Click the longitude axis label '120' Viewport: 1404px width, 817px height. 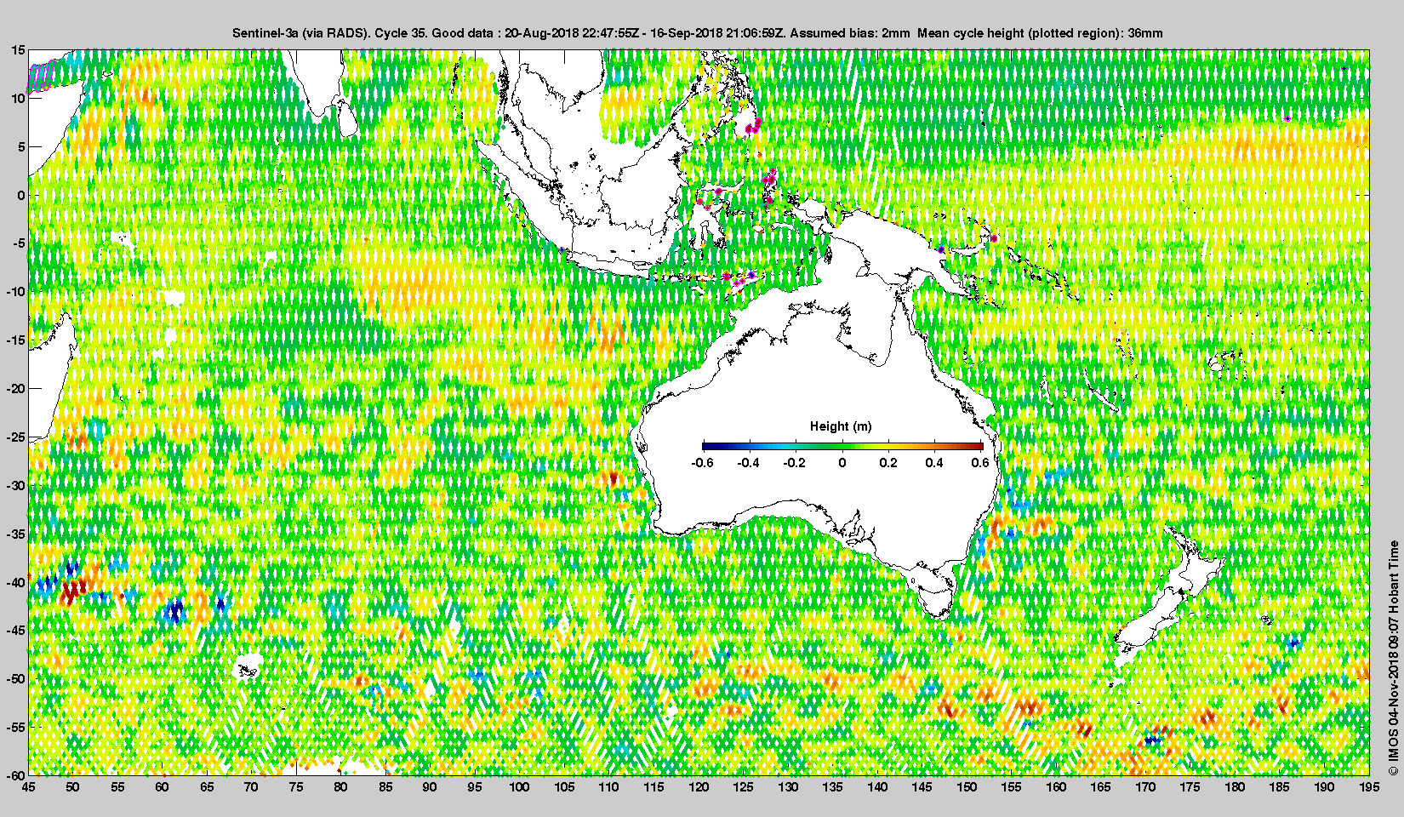coord(698,787)
